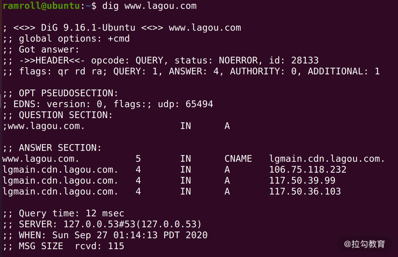Viewport: 398px width, 257px height.
Task: Click the Query time 12 msec line
Action: click(x=71, y=213)
